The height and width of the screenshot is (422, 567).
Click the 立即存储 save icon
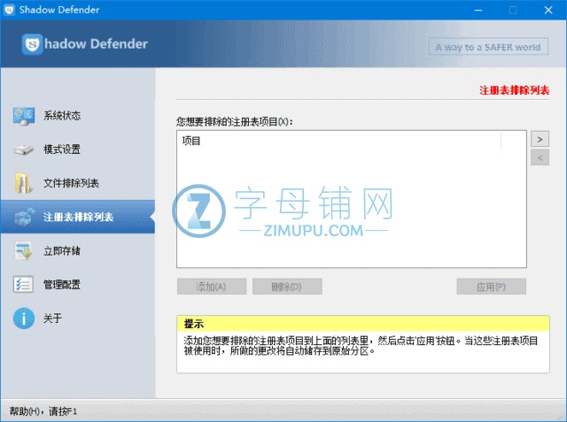tap(24, 250)
